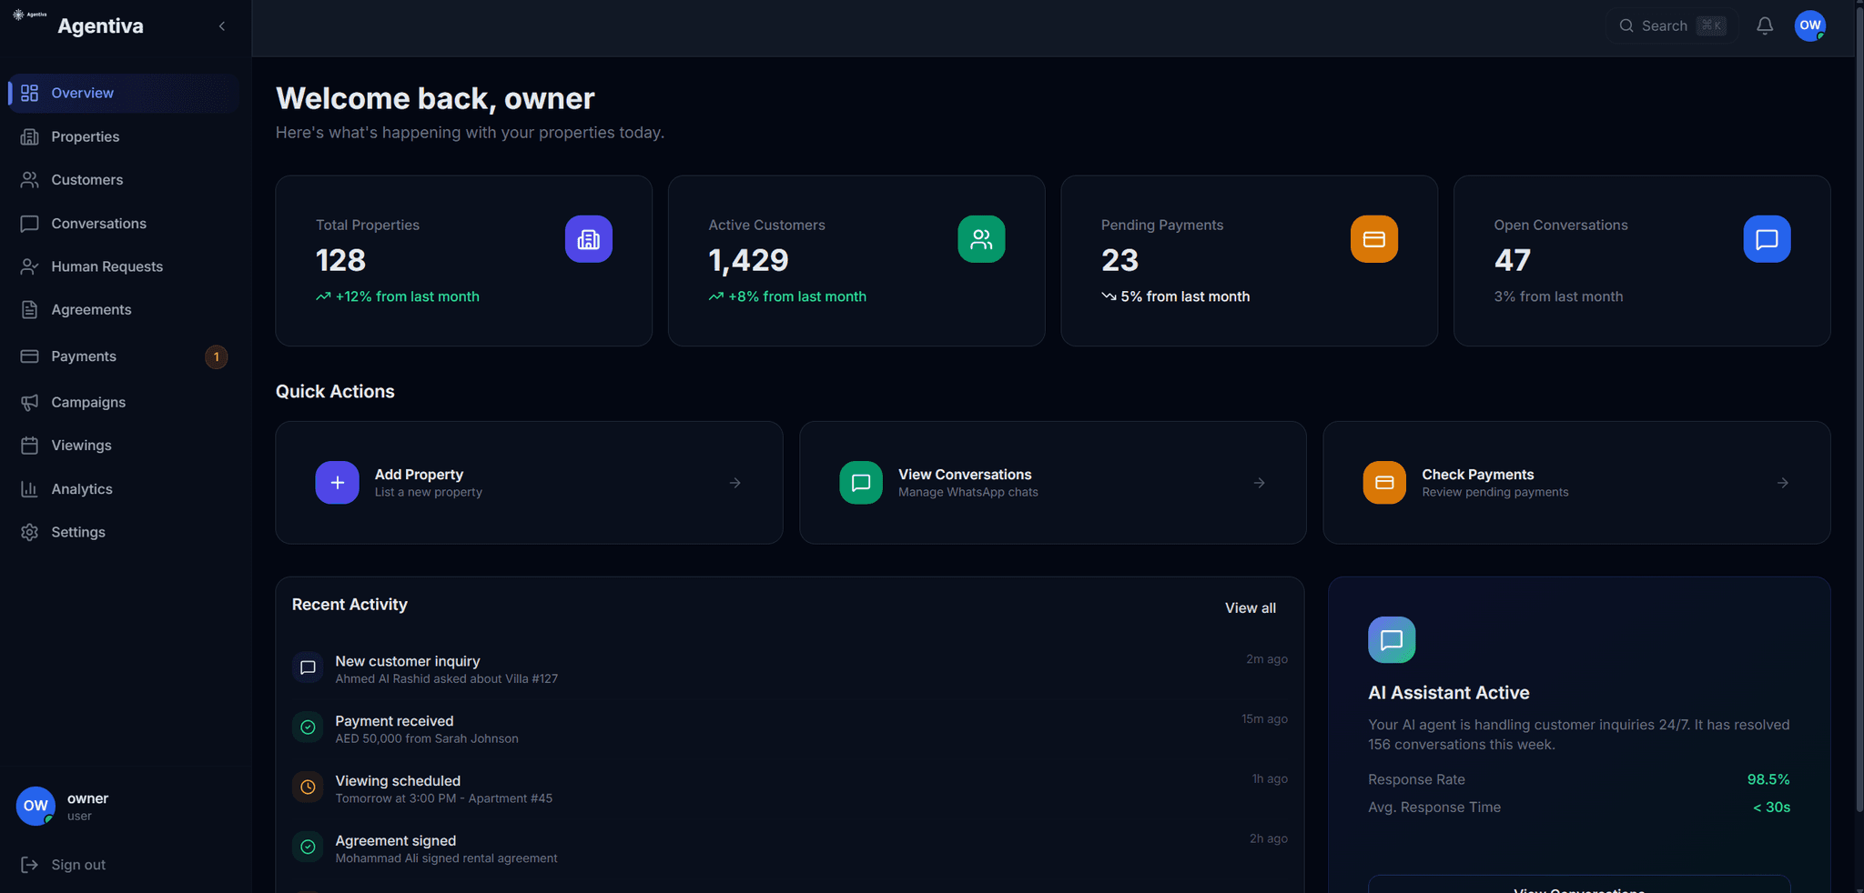The image size is (1864, 893).
Task: Click the search magnifier in top bar
Action: click(x=1626, y=25)
